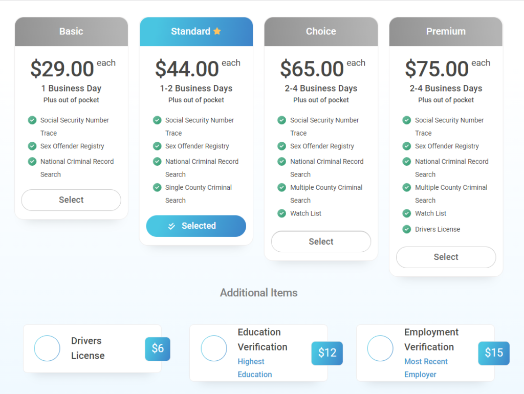Viewport: 524px width, 394px height.
Task: Click the double-check icon on Selected button
Action: 171,226
